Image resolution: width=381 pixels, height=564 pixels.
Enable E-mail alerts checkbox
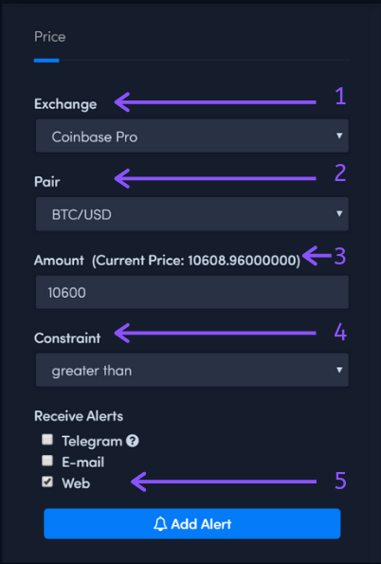coord(47,461)
